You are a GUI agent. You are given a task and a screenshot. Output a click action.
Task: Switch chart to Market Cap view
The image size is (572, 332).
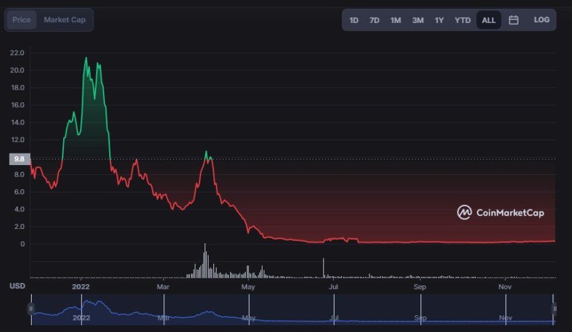click(x=65, y=20)
